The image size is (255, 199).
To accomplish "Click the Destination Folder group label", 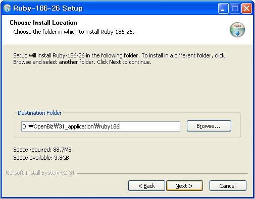I will tap(40, 113).
